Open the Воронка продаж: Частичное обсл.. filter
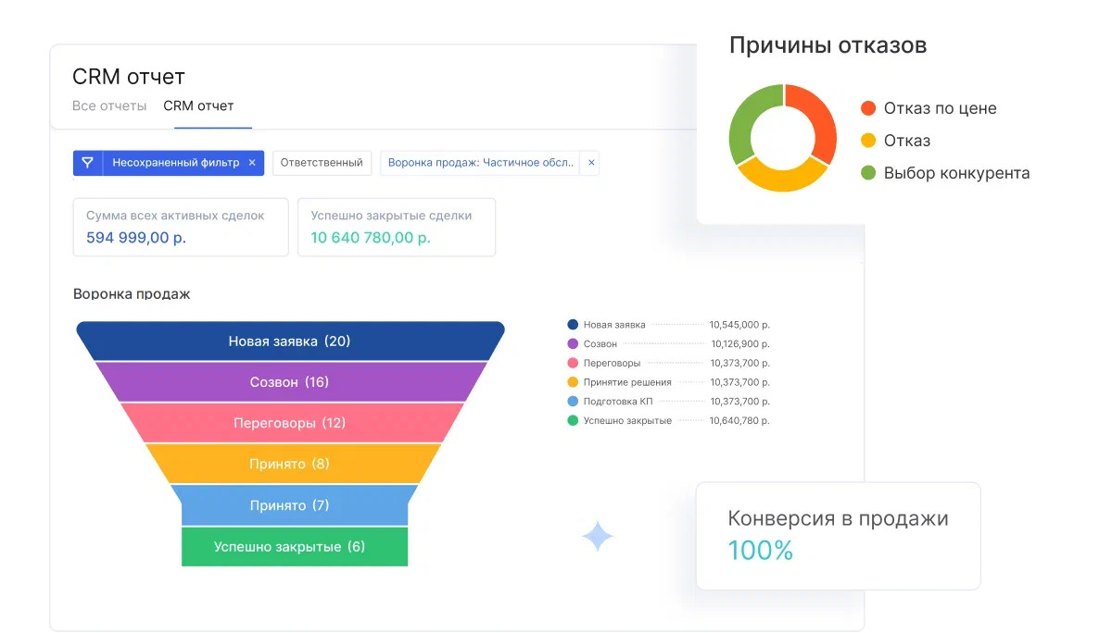This screenshot has width=1112, height=633. [x=480, y=163]
